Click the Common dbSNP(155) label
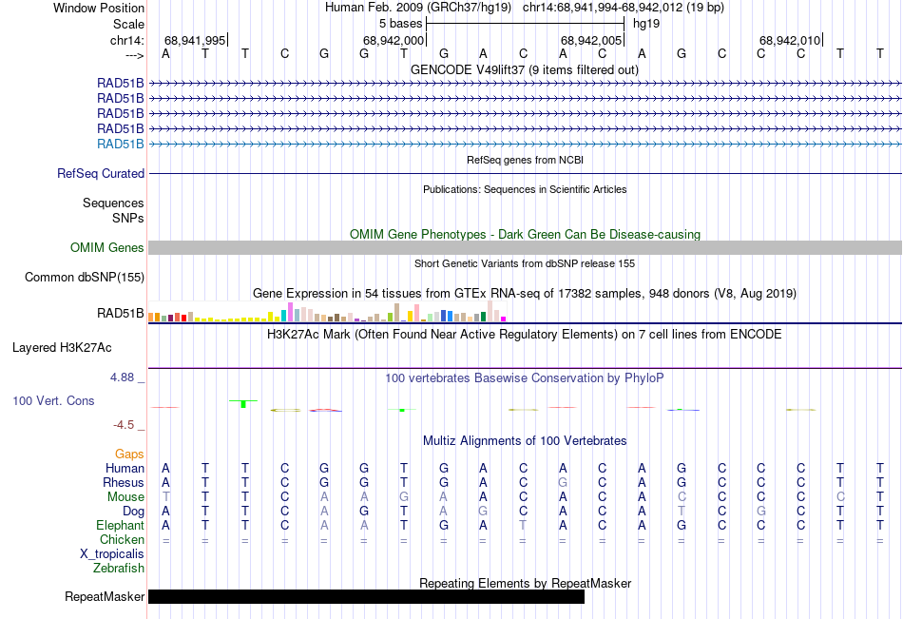The width and height of the screenshot is (903, 619). pos(85,278)
